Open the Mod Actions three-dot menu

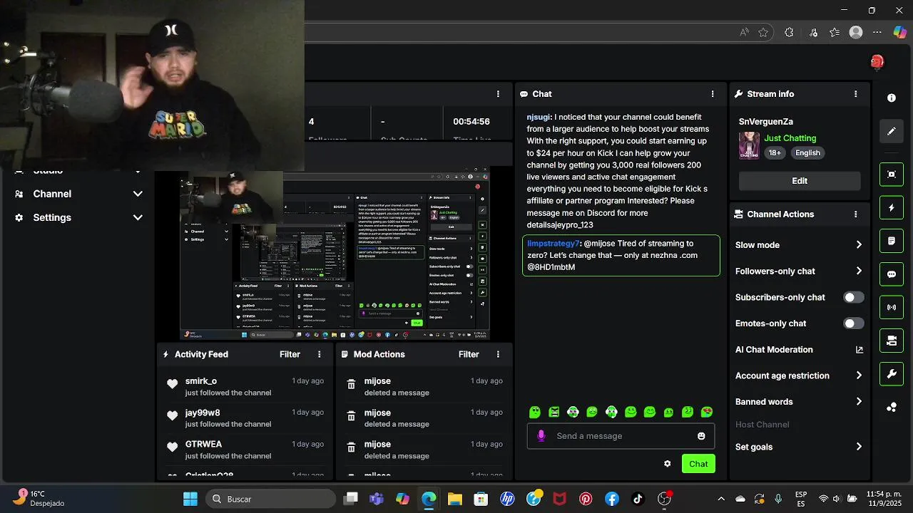coord(499,354)
